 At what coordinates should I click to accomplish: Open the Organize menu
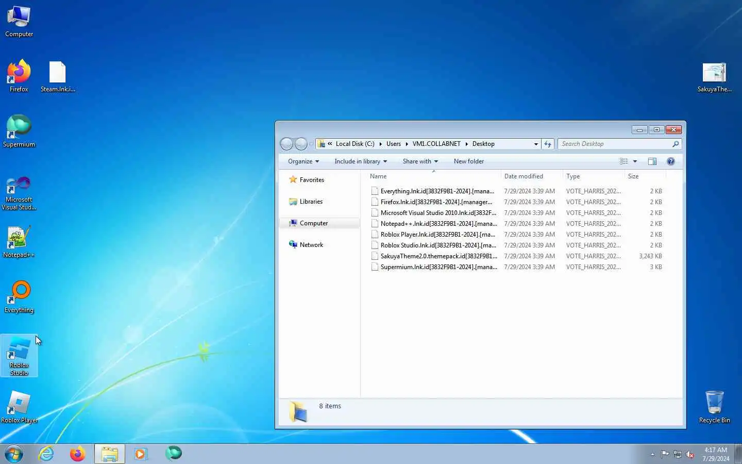tap(303, 161)
